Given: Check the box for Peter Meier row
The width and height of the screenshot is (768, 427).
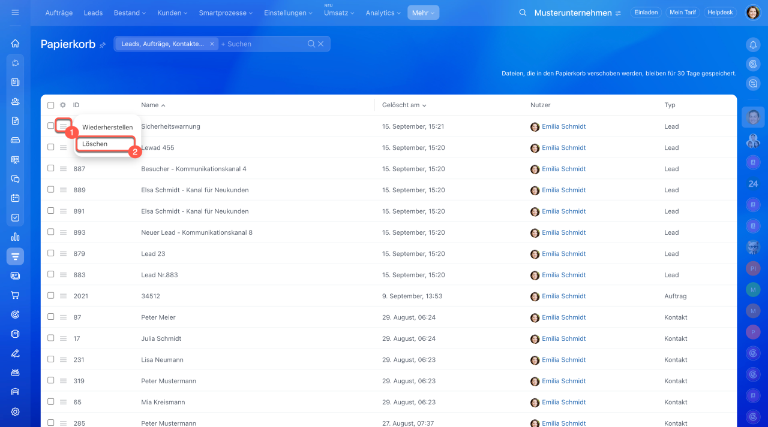Looking at the screenshot, I should pos(50,317).
